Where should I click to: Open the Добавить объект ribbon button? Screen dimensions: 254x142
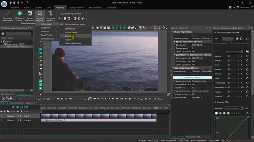coord(19,16)
